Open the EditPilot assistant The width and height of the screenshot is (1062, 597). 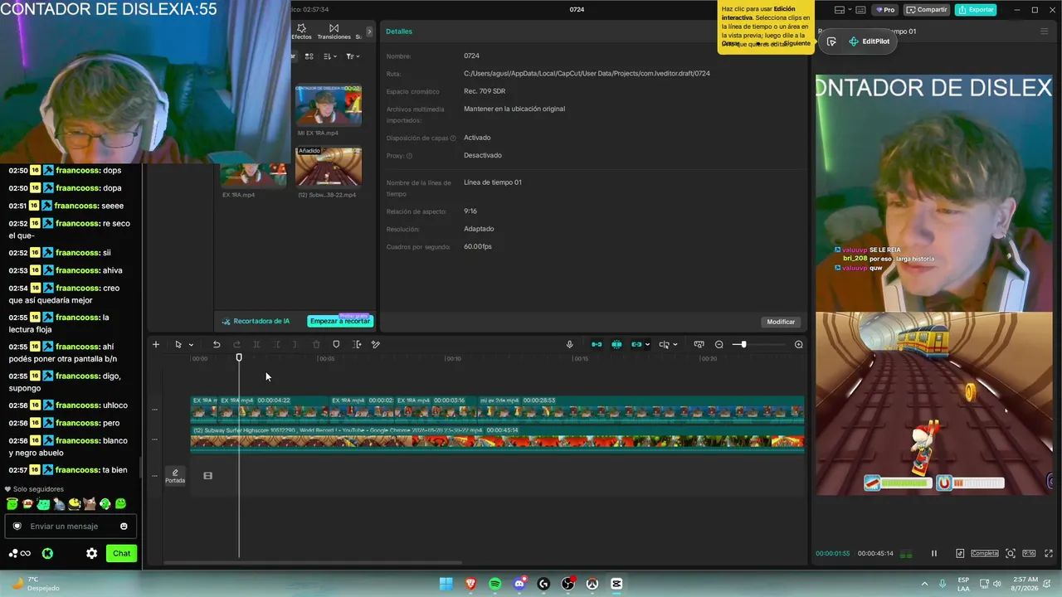(x=869, y=41)
